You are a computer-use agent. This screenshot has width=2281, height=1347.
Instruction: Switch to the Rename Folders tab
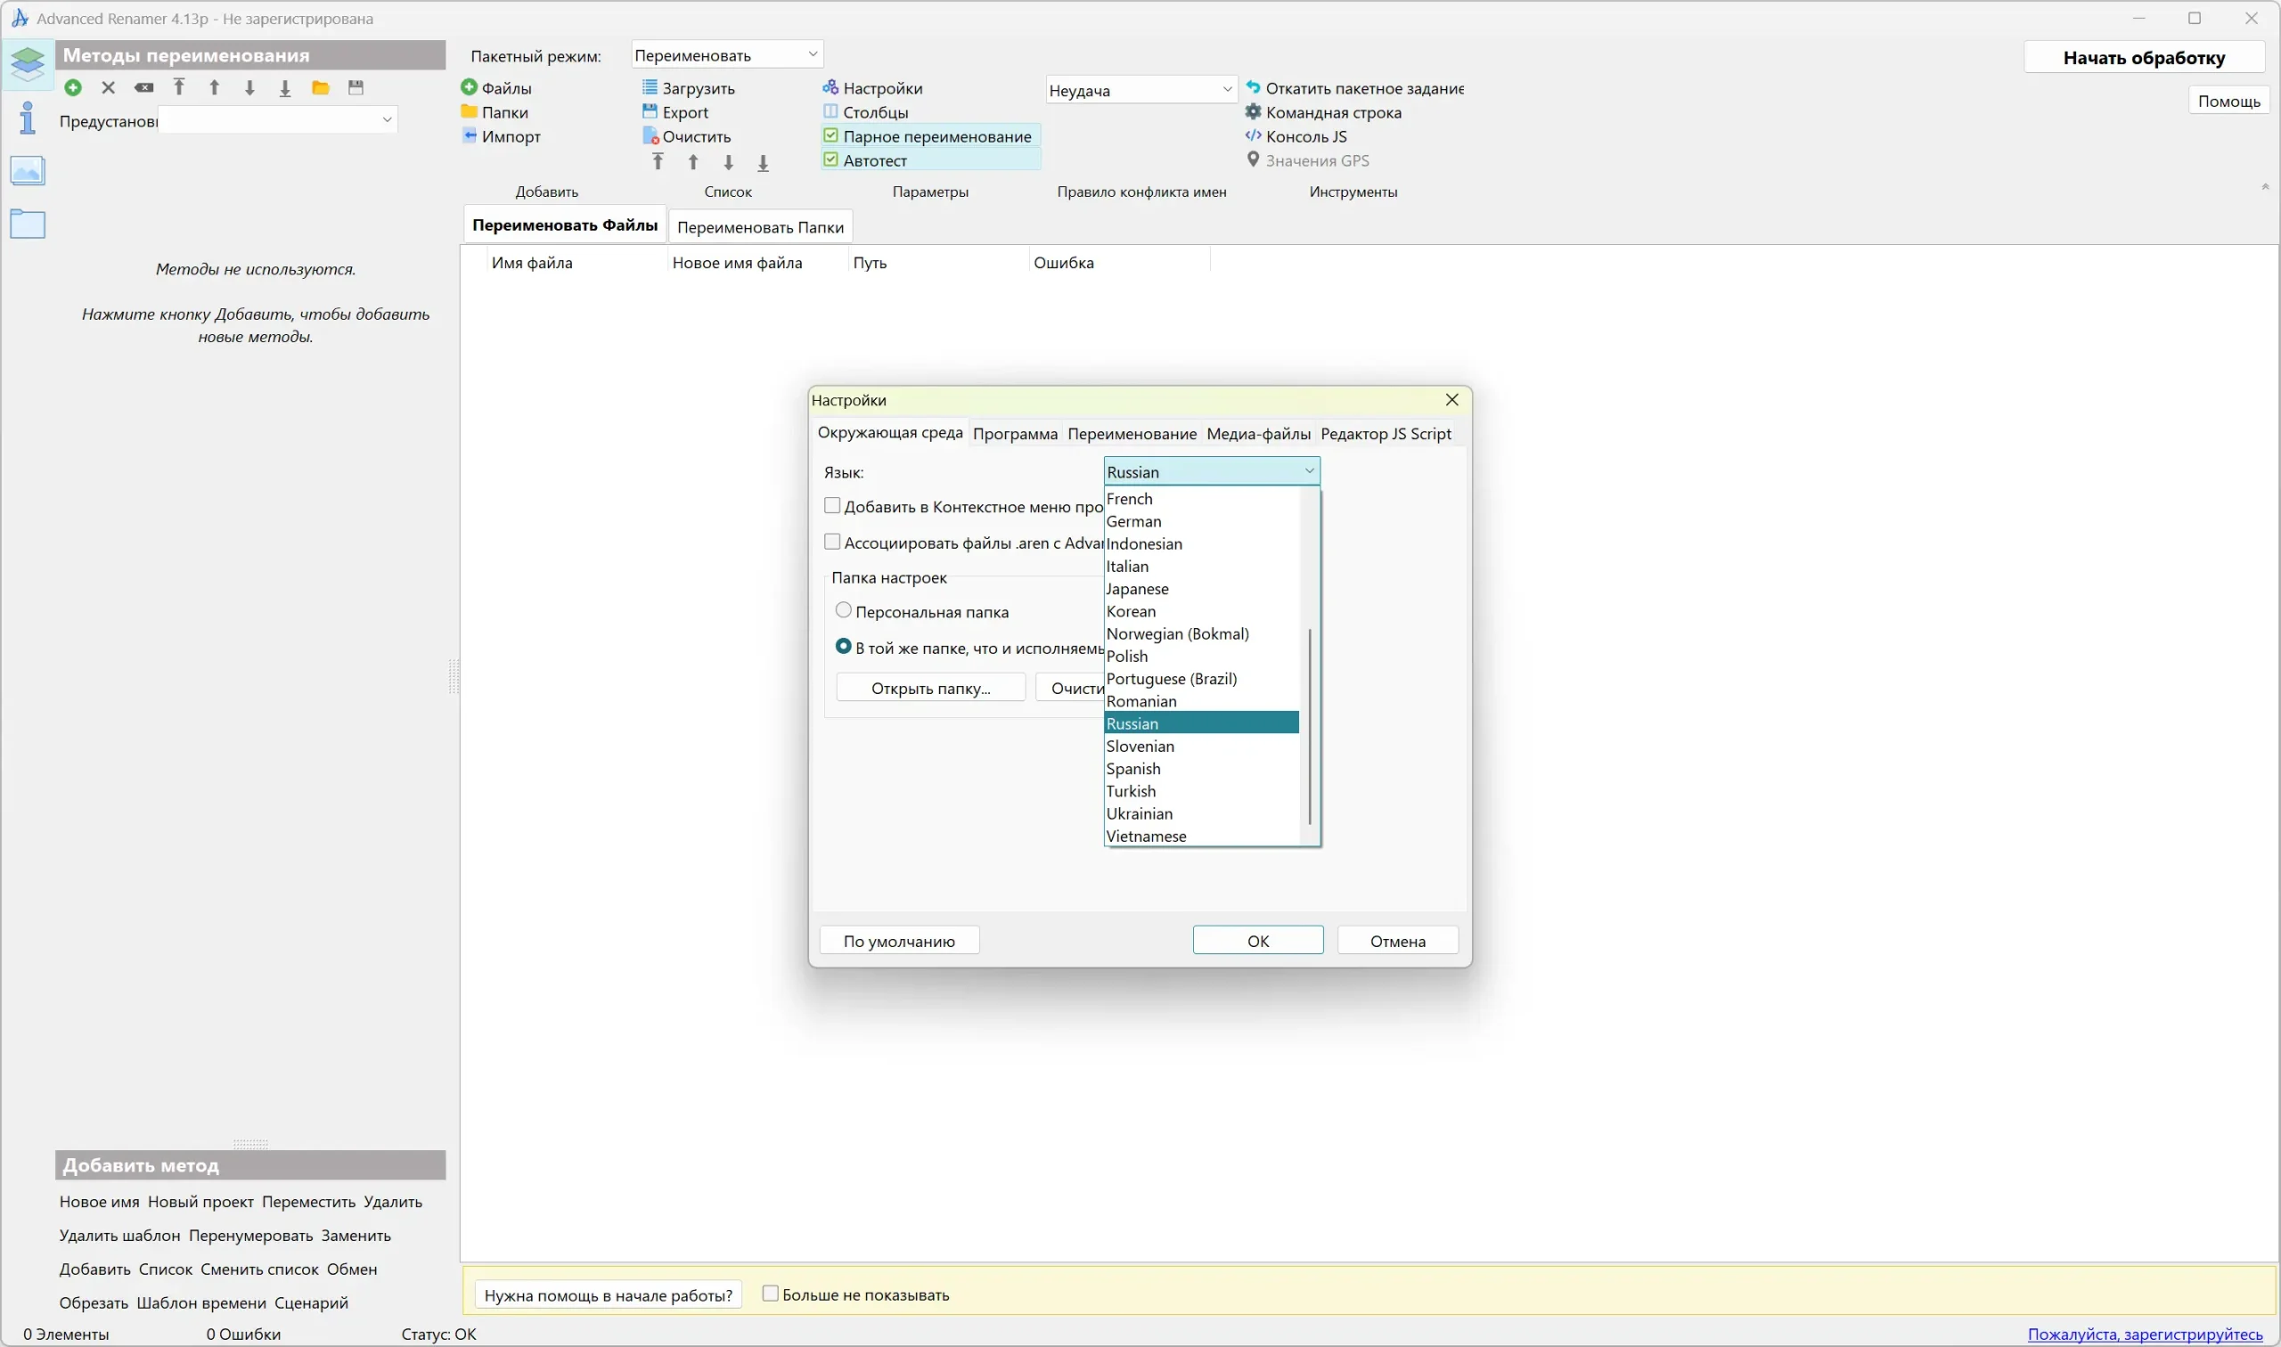coord(760,227)
